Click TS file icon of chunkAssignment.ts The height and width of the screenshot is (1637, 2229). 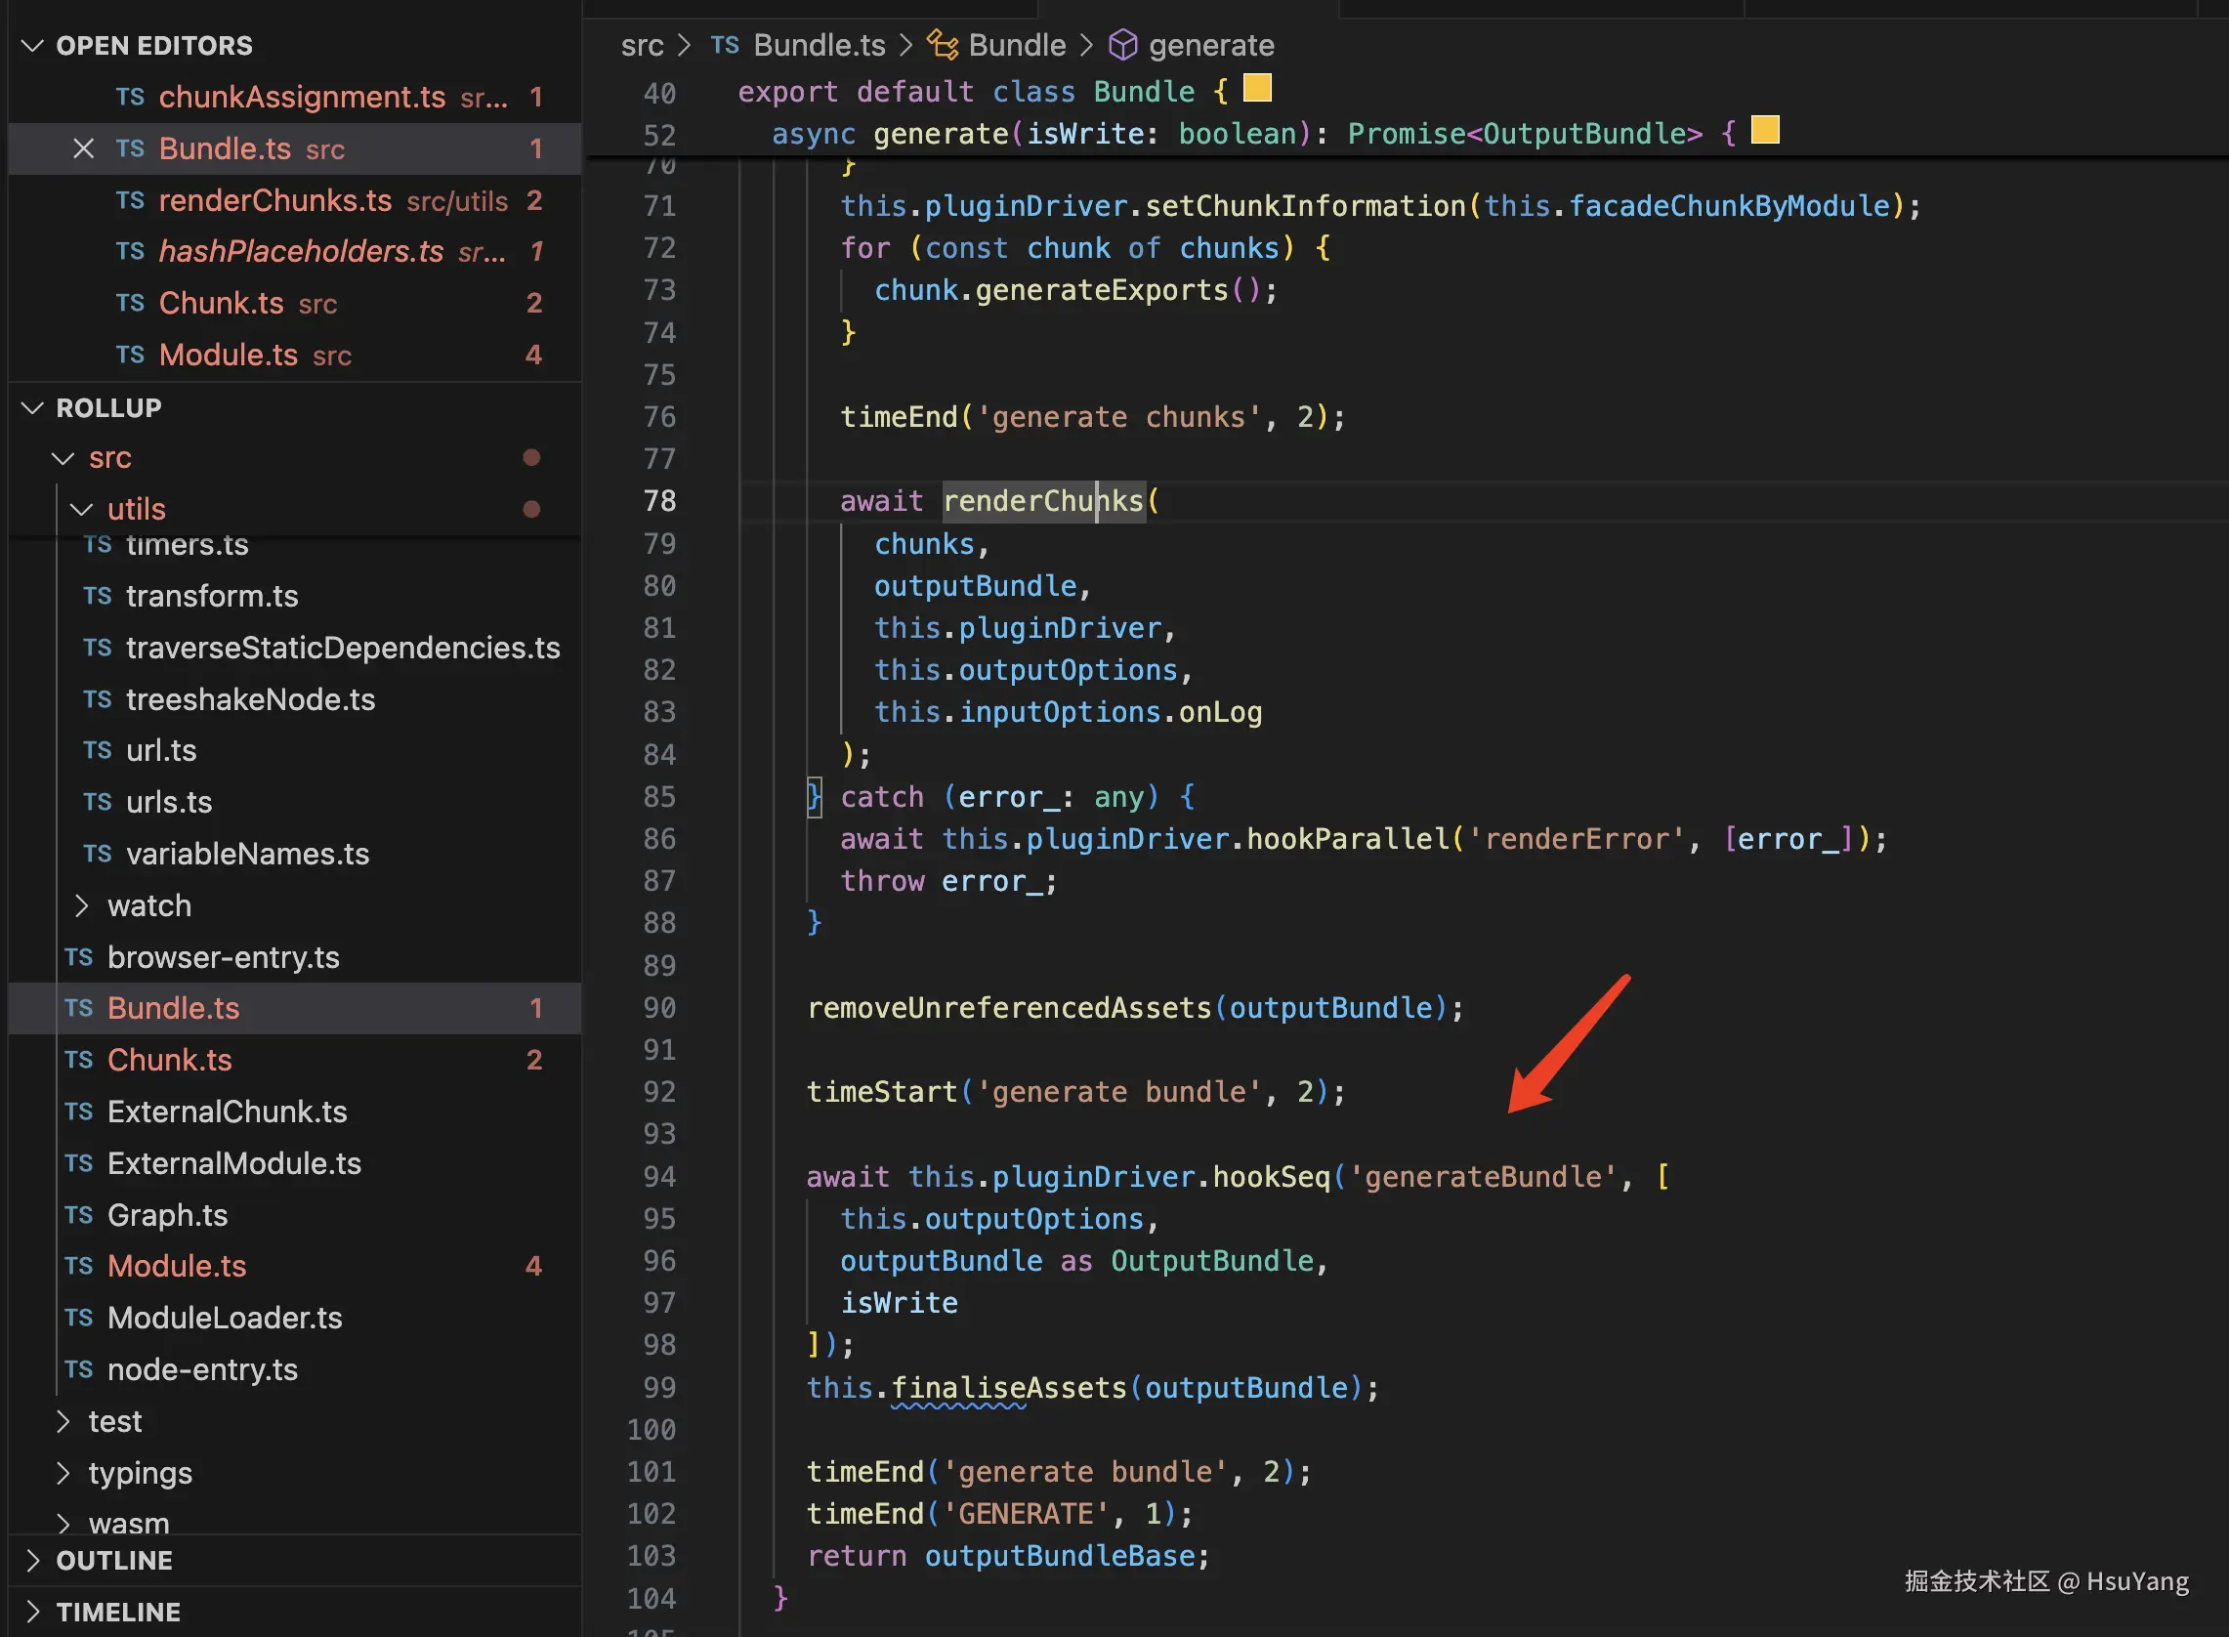pyautogui.click(x=130, y=97)
